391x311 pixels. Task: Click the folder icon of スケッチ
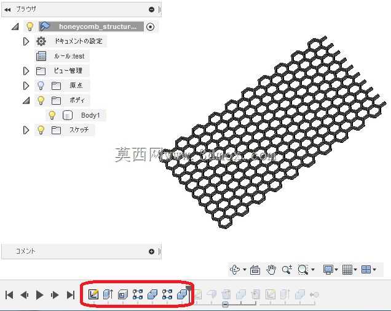(x=56, y=130)
